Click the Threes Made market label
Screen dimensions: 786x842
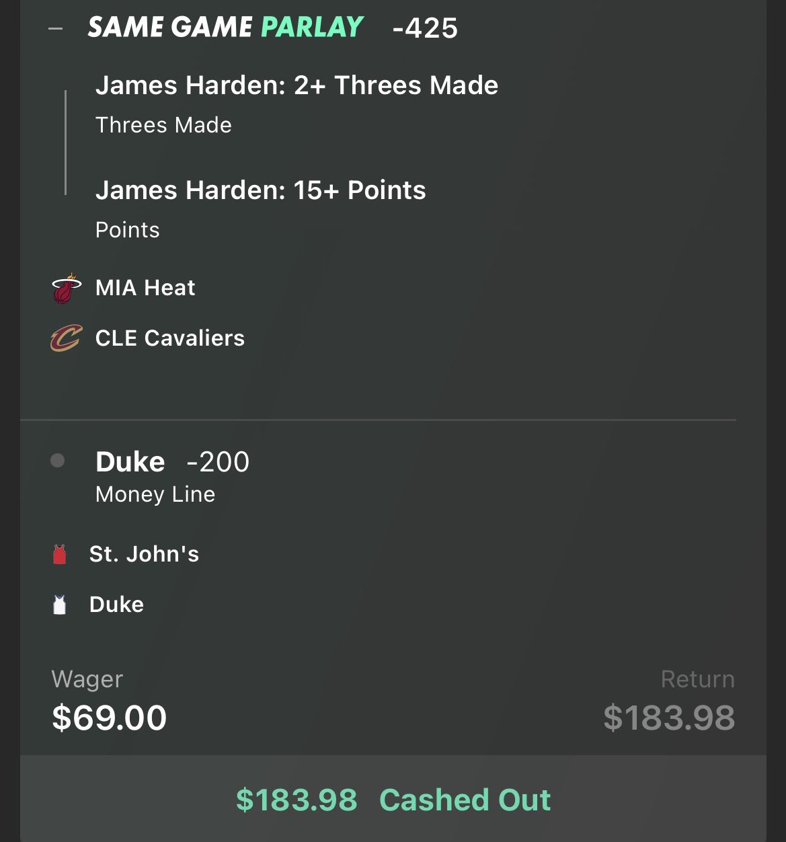click(163, 125)
